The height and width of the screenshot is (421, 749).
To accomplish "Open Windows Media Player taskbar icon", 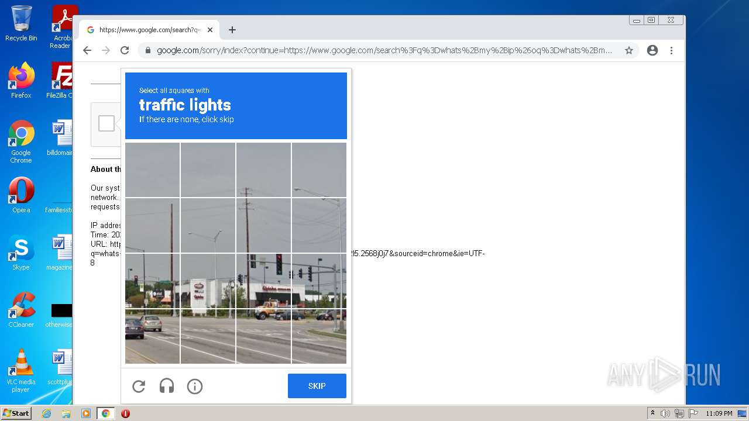I will [85, 413].
